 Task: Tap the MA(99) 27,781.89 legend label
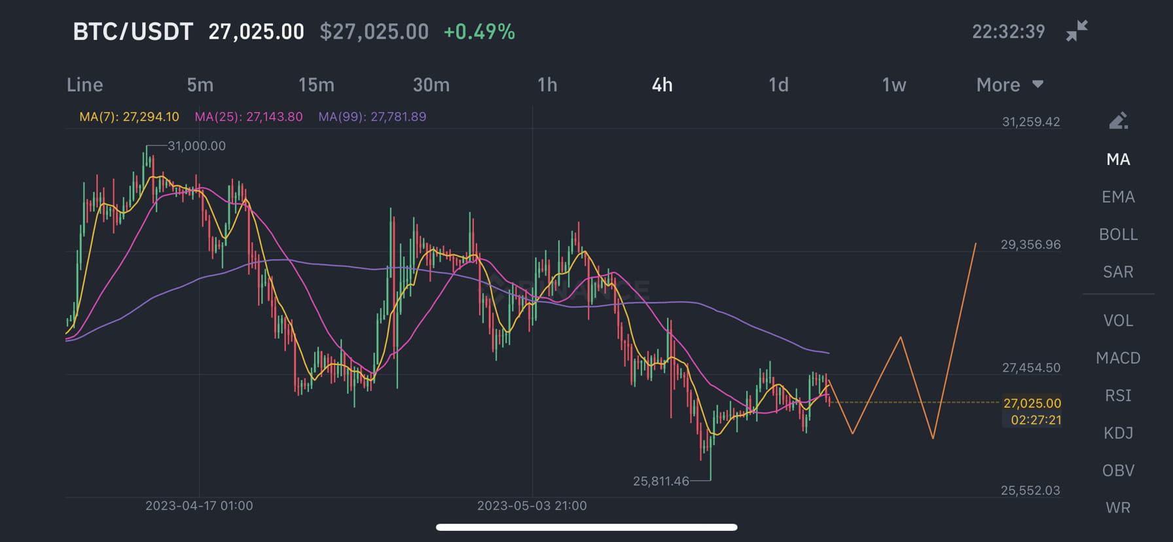click(372, 117)
